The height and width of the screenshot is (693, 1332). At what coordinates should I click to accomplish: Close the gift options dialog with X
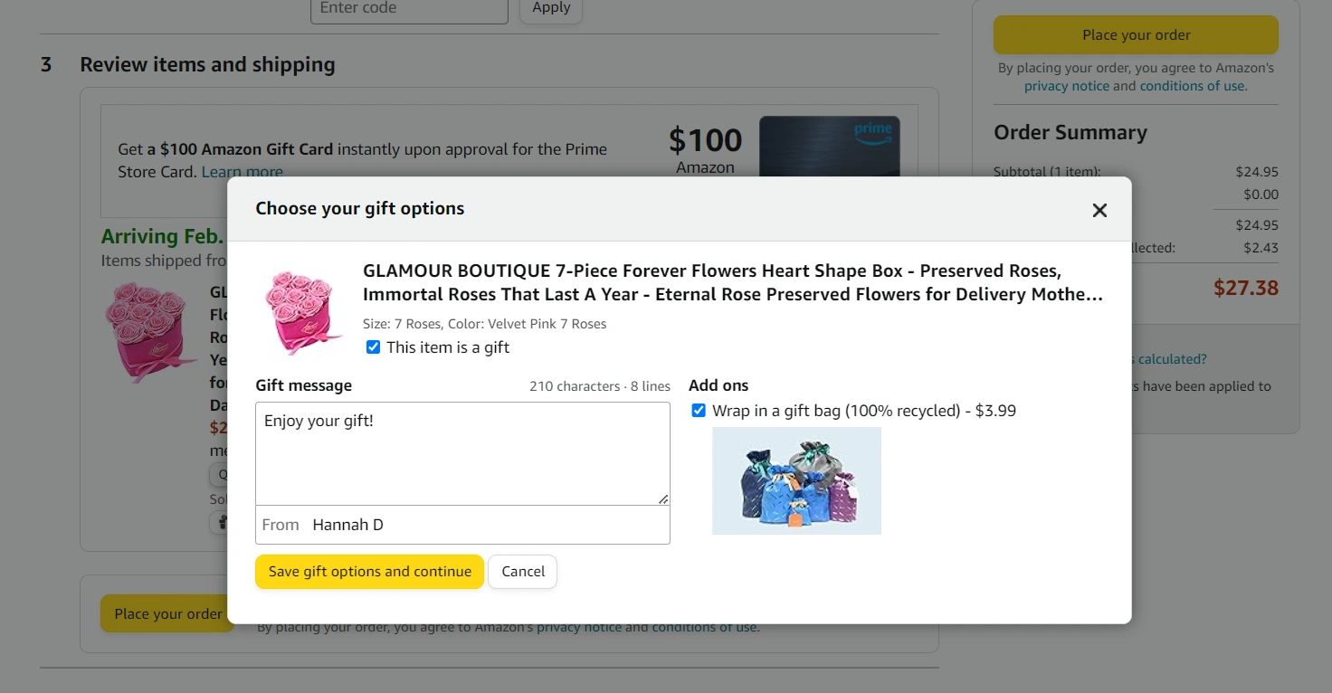(1099, 210)
